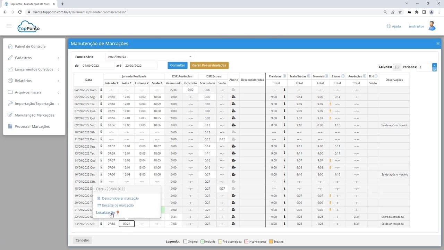Click Abono person icon for 23/09/2022 row
This screenshot has width=444, height=250.
pos(234,224)
